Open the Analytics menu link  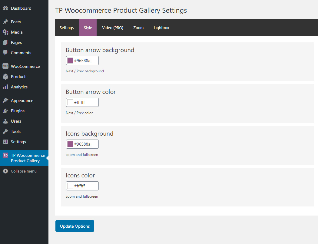point(19,87)
